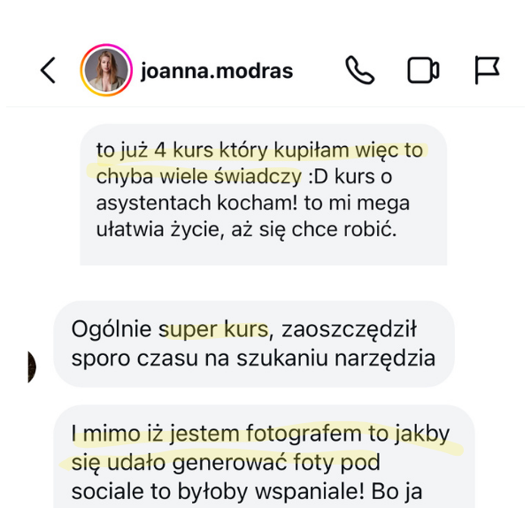Select the message about 'jestem fotografem'
This screenshot has height=531, width=531.
pyautogui.click(x=264, y=457)
